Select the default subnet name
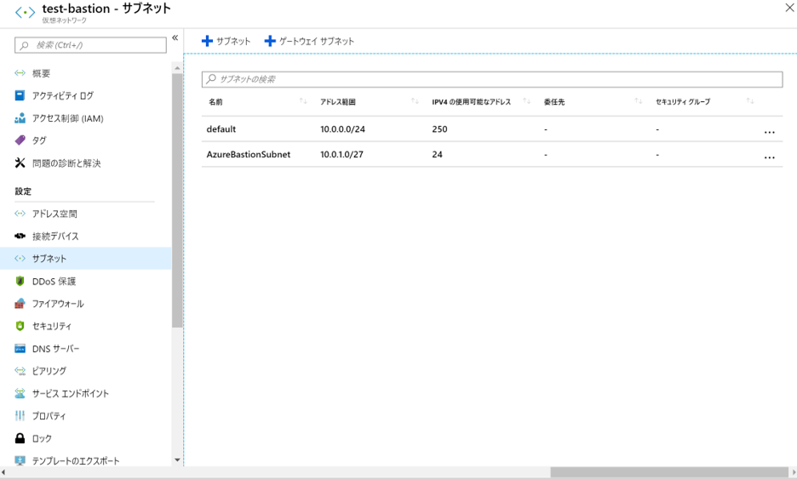This screenshot has width=797, height=479. click(x=221, y=129)
